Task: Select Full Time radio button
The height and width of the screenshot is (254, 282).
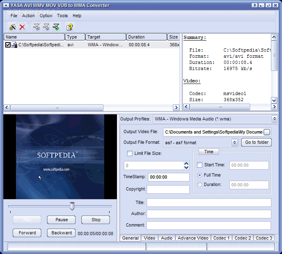Action: (199, 175)
